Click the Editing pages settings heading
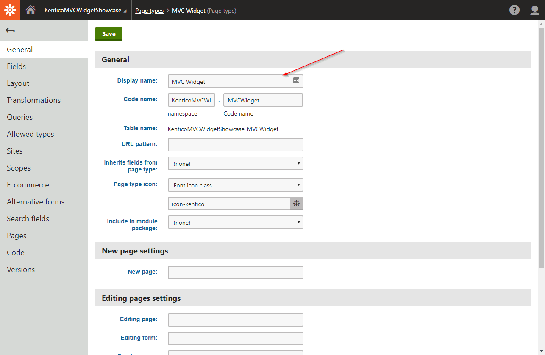The height and width of the screenshot is (355, 545). [x=141, y=298]
